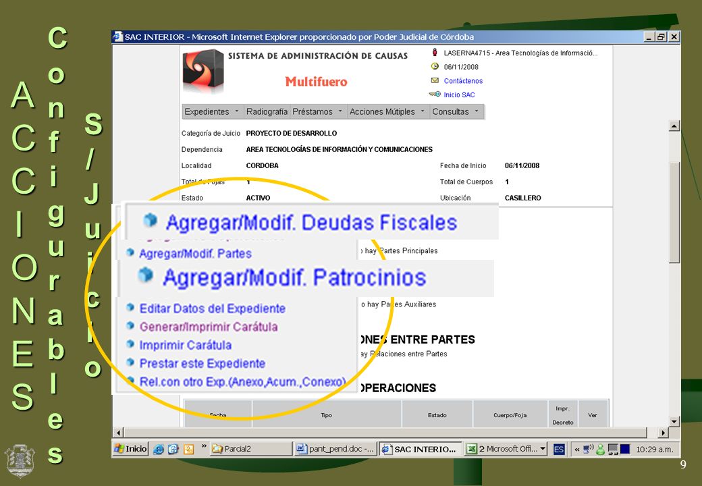Click the Ver column header
702x486 pixels.
(593, 415)
